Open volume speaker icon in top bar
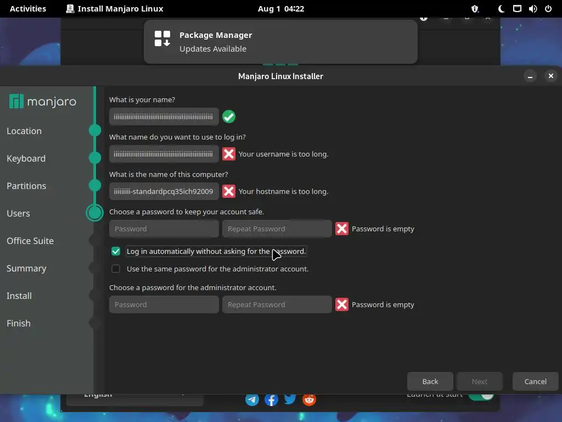 pyautogui.click(x=532, y=9)
